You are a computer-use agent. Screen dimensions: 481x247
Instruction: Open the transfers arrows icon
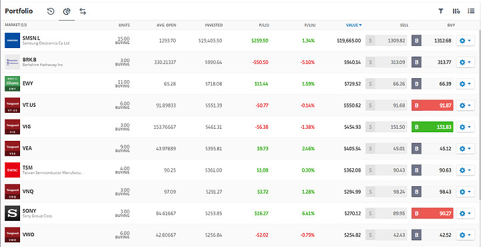click(83, 11)
